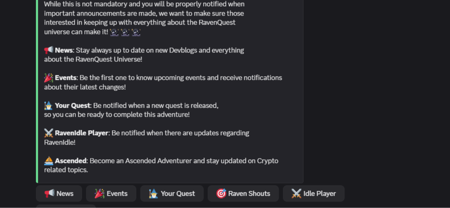Image resolution: width=450 pixels, height=208 pixels.
Task: Click the sailboat emoji beside Ascended
Action: point(49,161)
